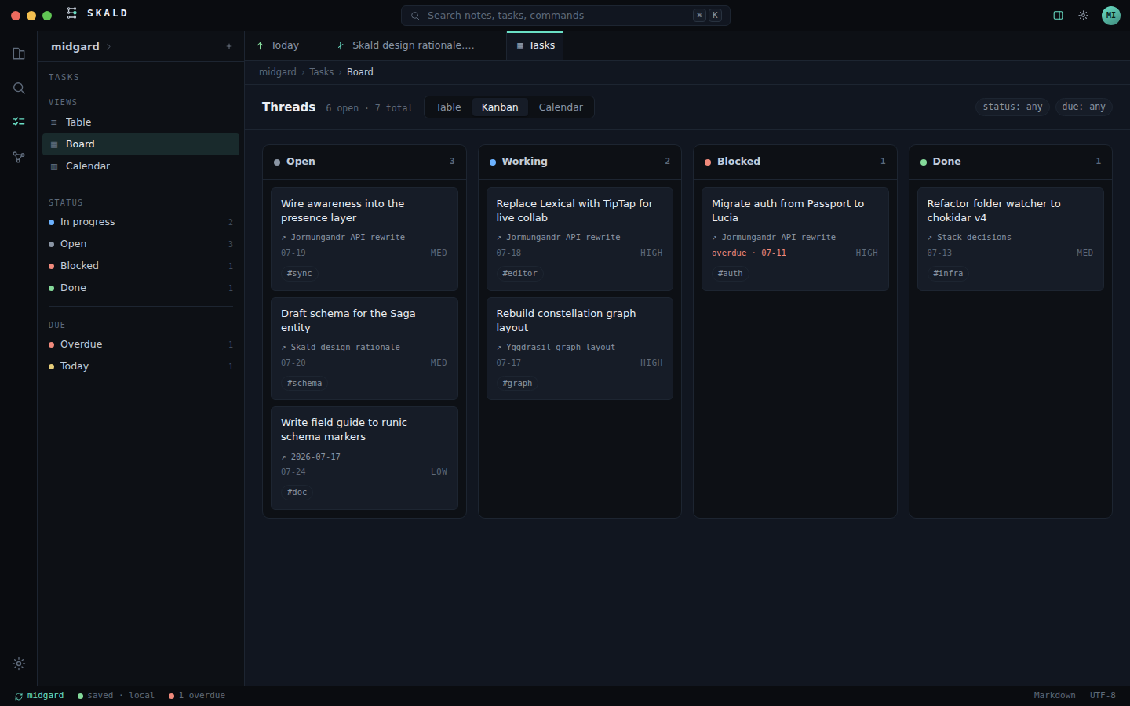Viewport: 1130px width, 706px height.
Task: Toggle the side panel layout icon
Action: point(1058,15)
